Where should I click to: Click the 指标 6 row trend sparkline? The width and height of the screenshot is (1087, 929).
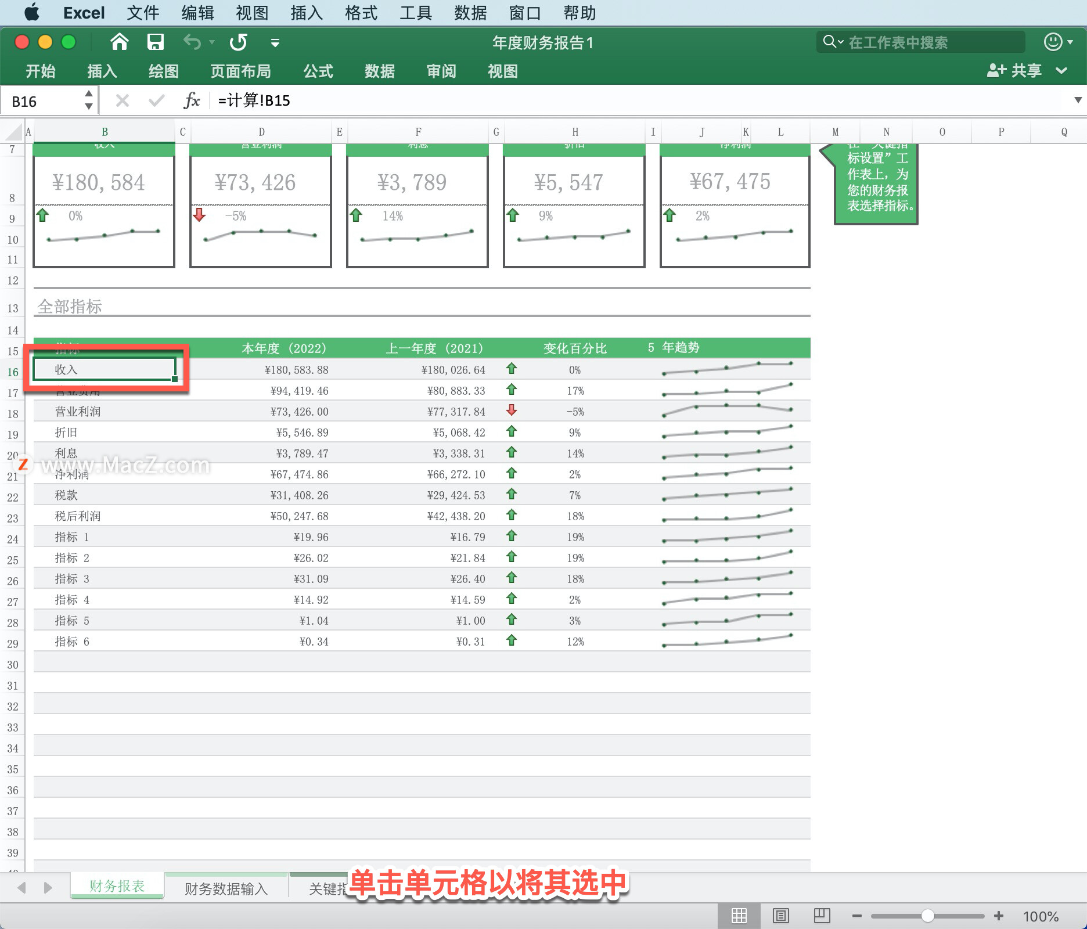[x=728, y=640]
